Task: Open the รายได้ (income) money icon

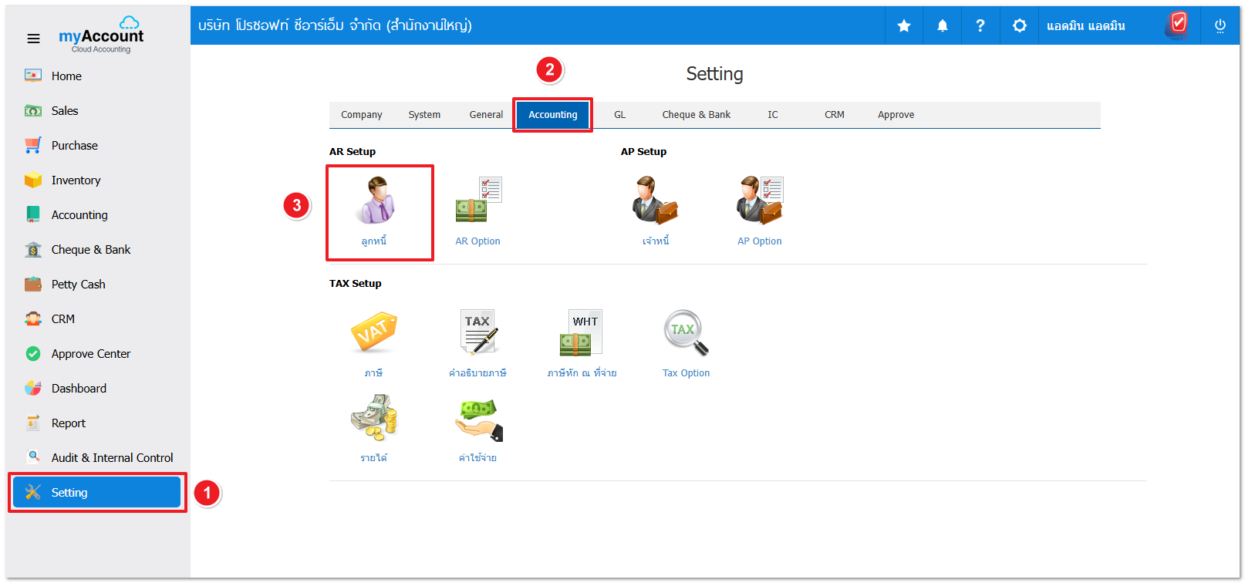Action: coord(373,417)
